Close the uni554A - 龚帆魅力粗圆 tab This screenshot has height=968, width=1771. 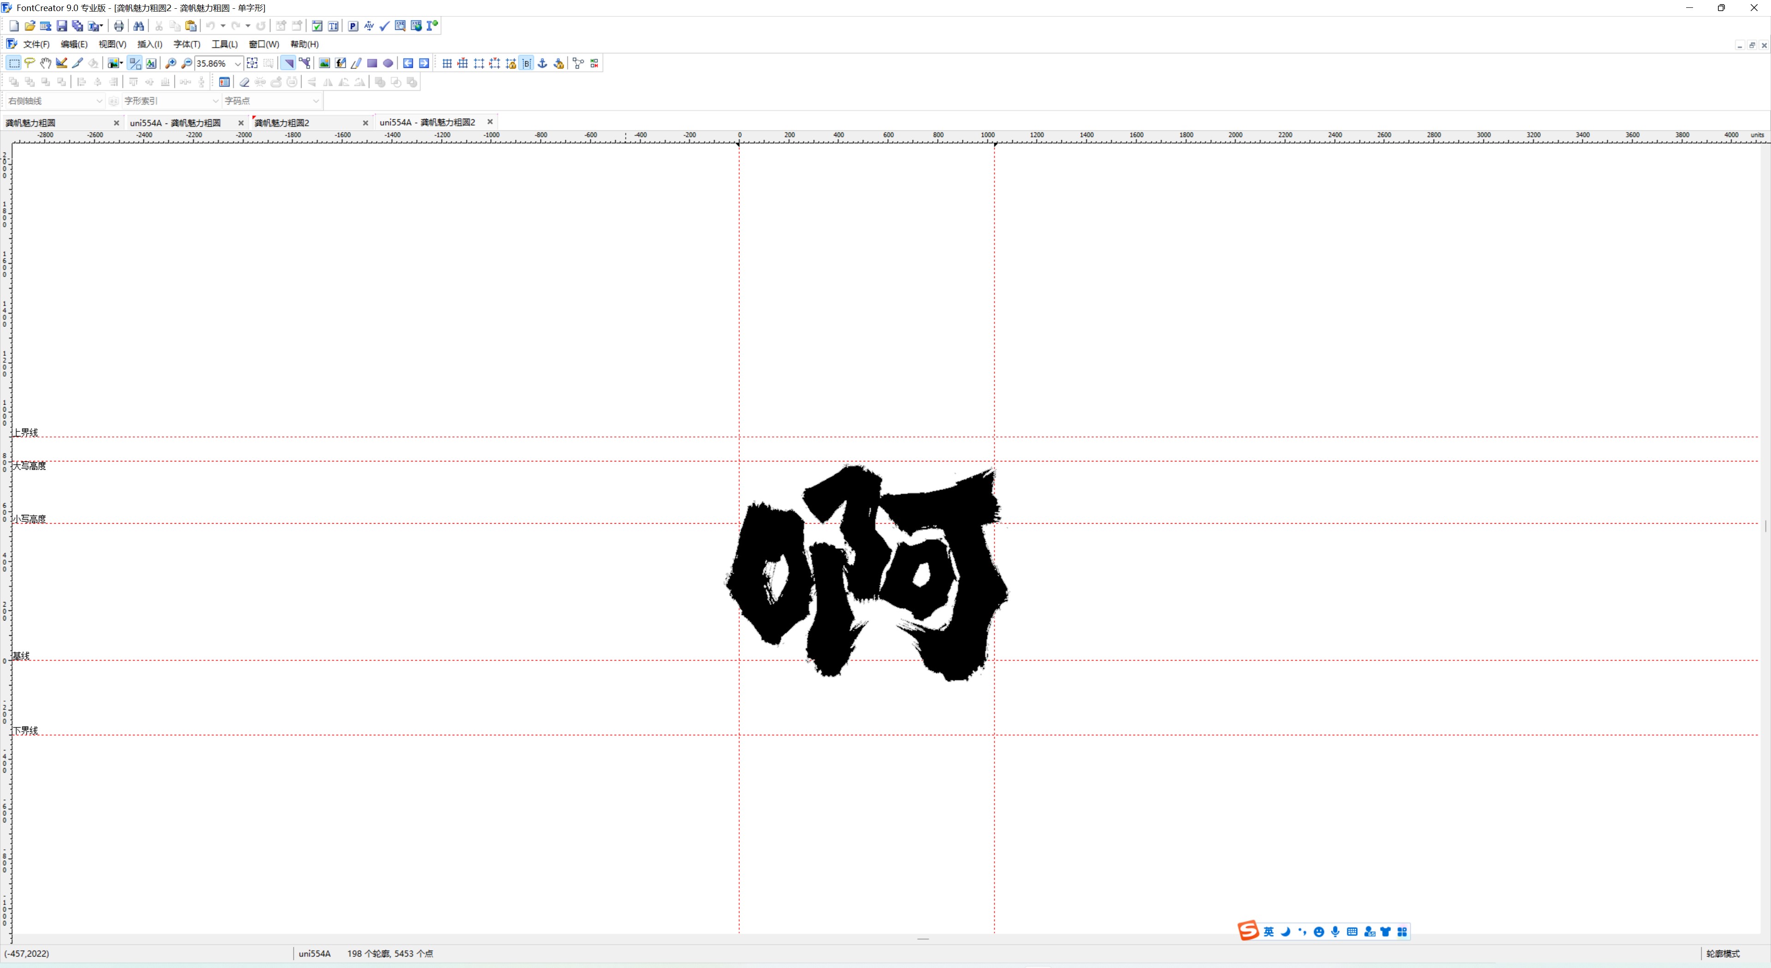click(x=241, y=123)
